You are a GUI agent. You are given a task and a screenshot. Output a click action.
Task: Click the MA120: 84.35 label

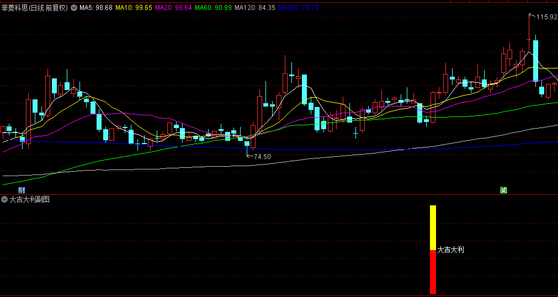(x=255, y=8)
